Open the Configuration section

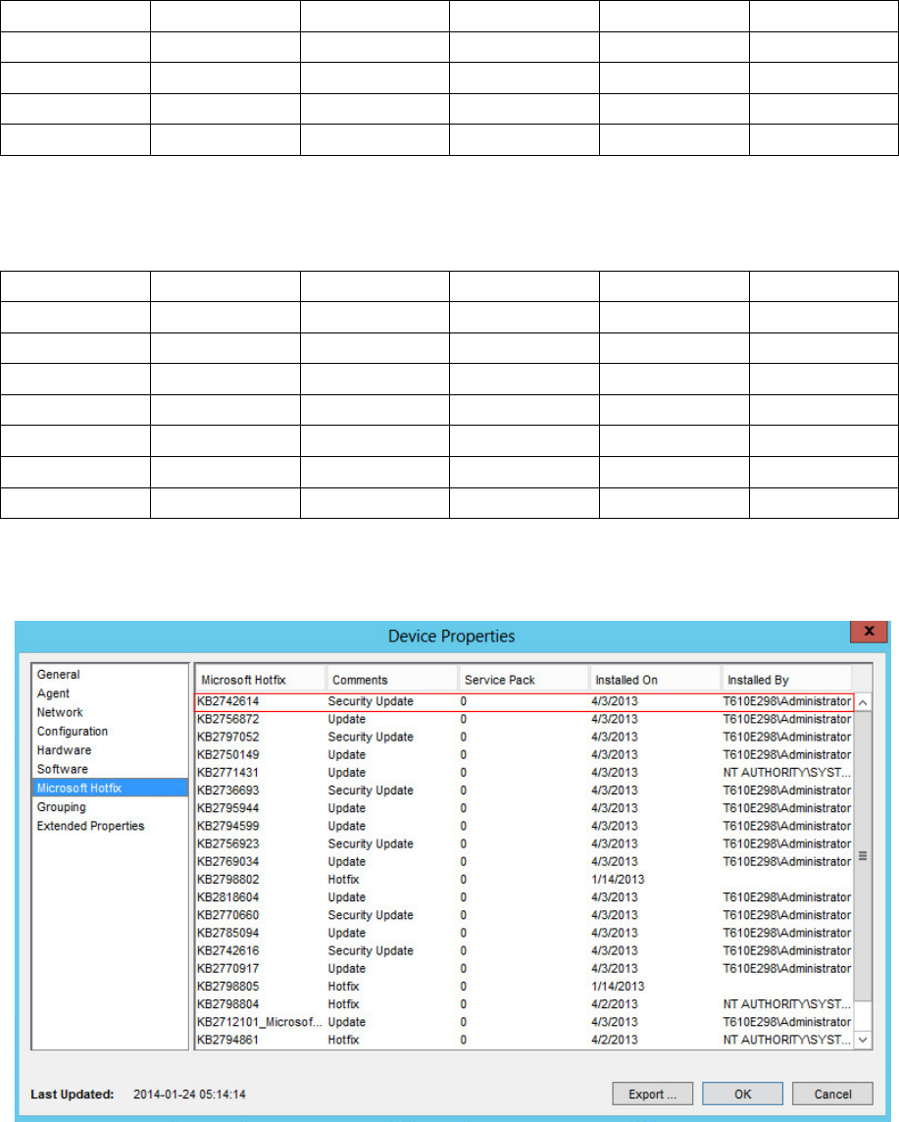(73, 732)
